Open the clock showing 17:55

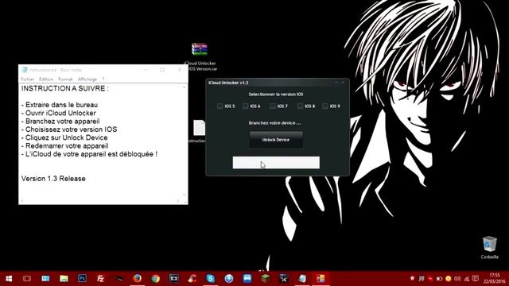[495, 278]
